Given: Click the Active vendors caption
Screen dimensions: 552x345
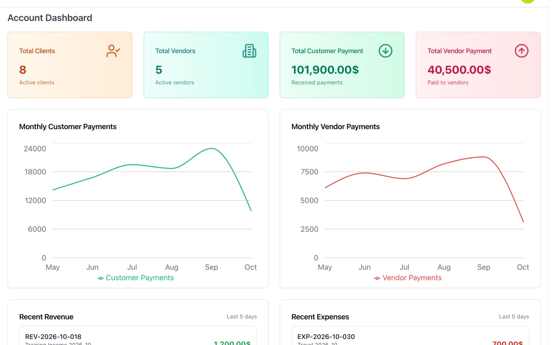Looking at the screenshot, I should coord(175,82).
